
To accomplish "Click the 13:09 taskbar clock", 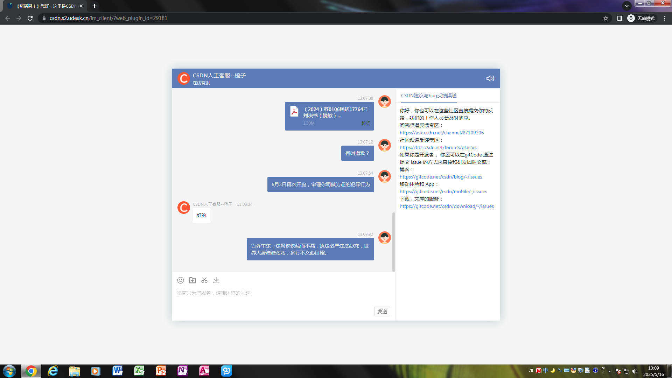I will (653, 371).
